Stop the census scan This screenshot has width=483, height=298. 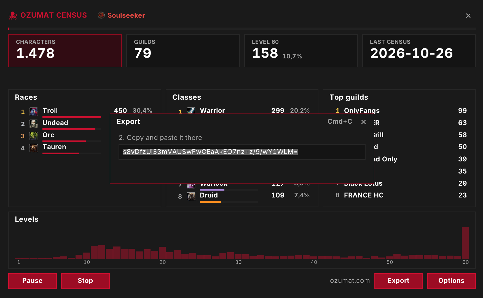85,281
